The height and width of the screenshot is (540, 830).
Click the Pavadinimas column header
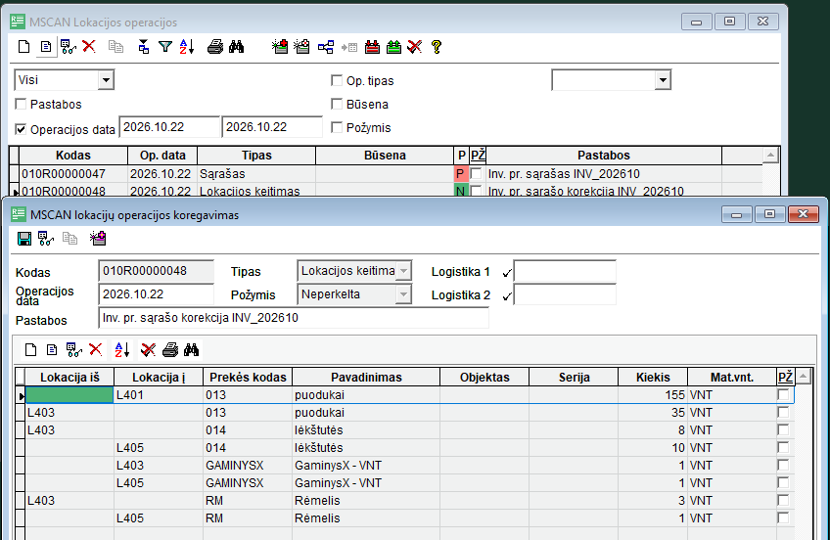[x=366, y=377]
